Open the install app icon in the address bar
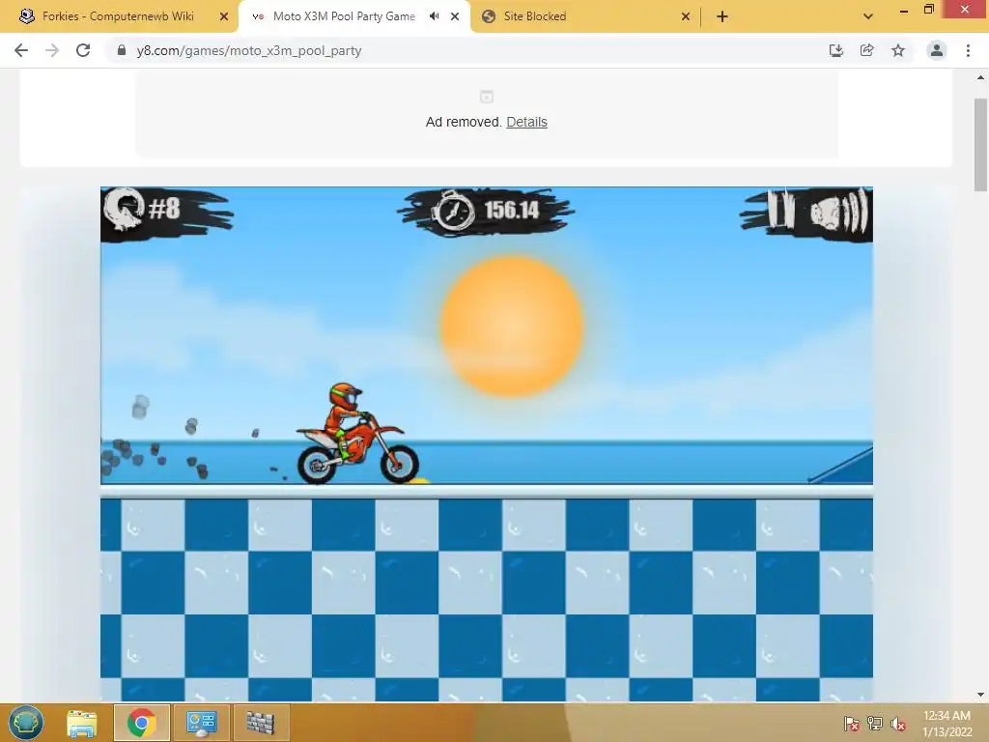The height and width of the screenshot is (742, 989). click(x=835, y=50)
